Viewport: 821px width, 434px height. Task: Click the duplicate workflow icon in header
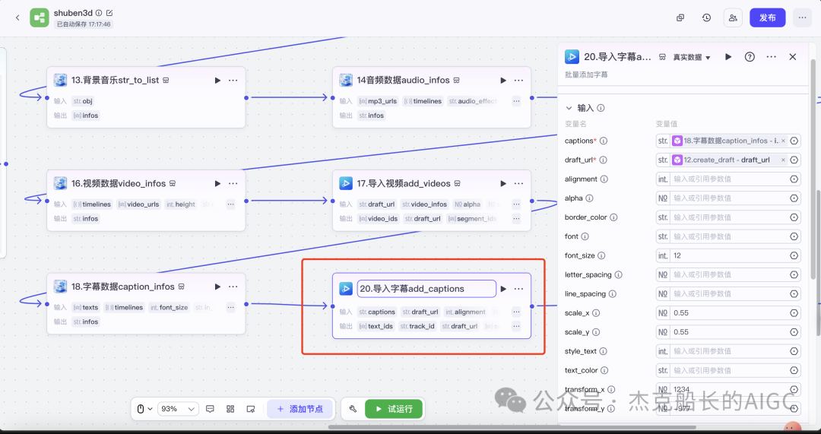[680, 17]
